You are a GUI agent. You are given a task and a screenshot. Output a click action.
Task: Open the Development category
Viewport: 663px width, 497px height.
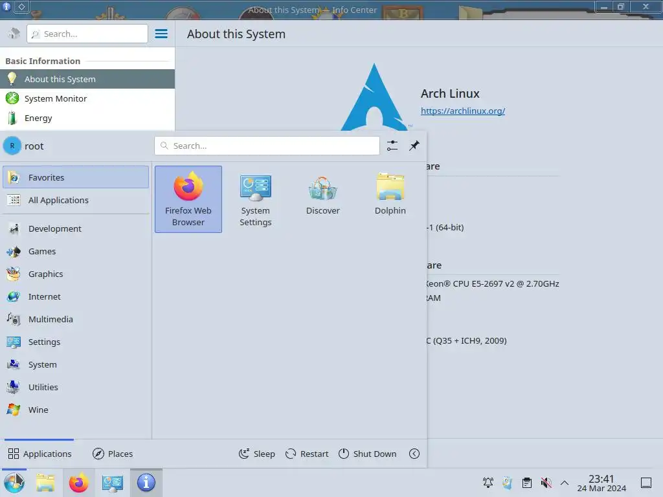click(x=76, y=228)
